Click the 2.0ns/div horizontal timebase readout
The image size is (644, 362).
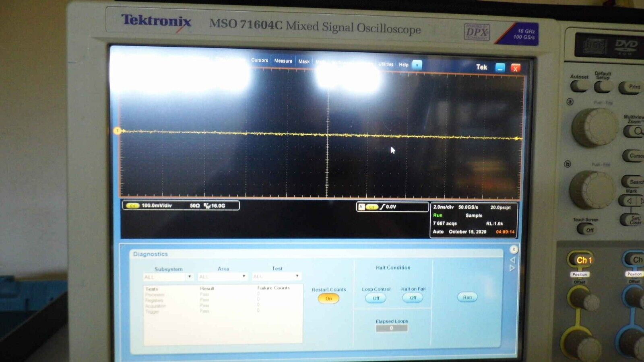[x=444, y=207]
